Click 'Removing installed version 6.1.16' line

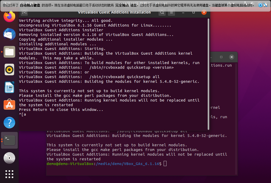coord(96,35)
